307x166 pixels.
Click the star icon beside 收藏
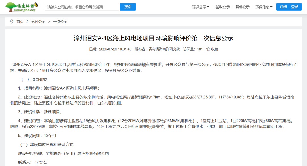tap(208, 49)
